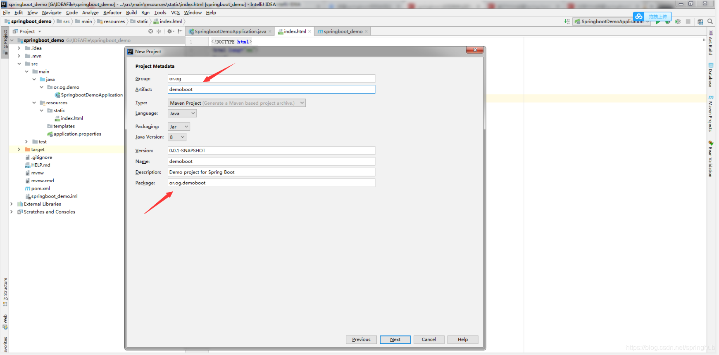
Task: Collapse the resources folder
Action: [34, 103]
